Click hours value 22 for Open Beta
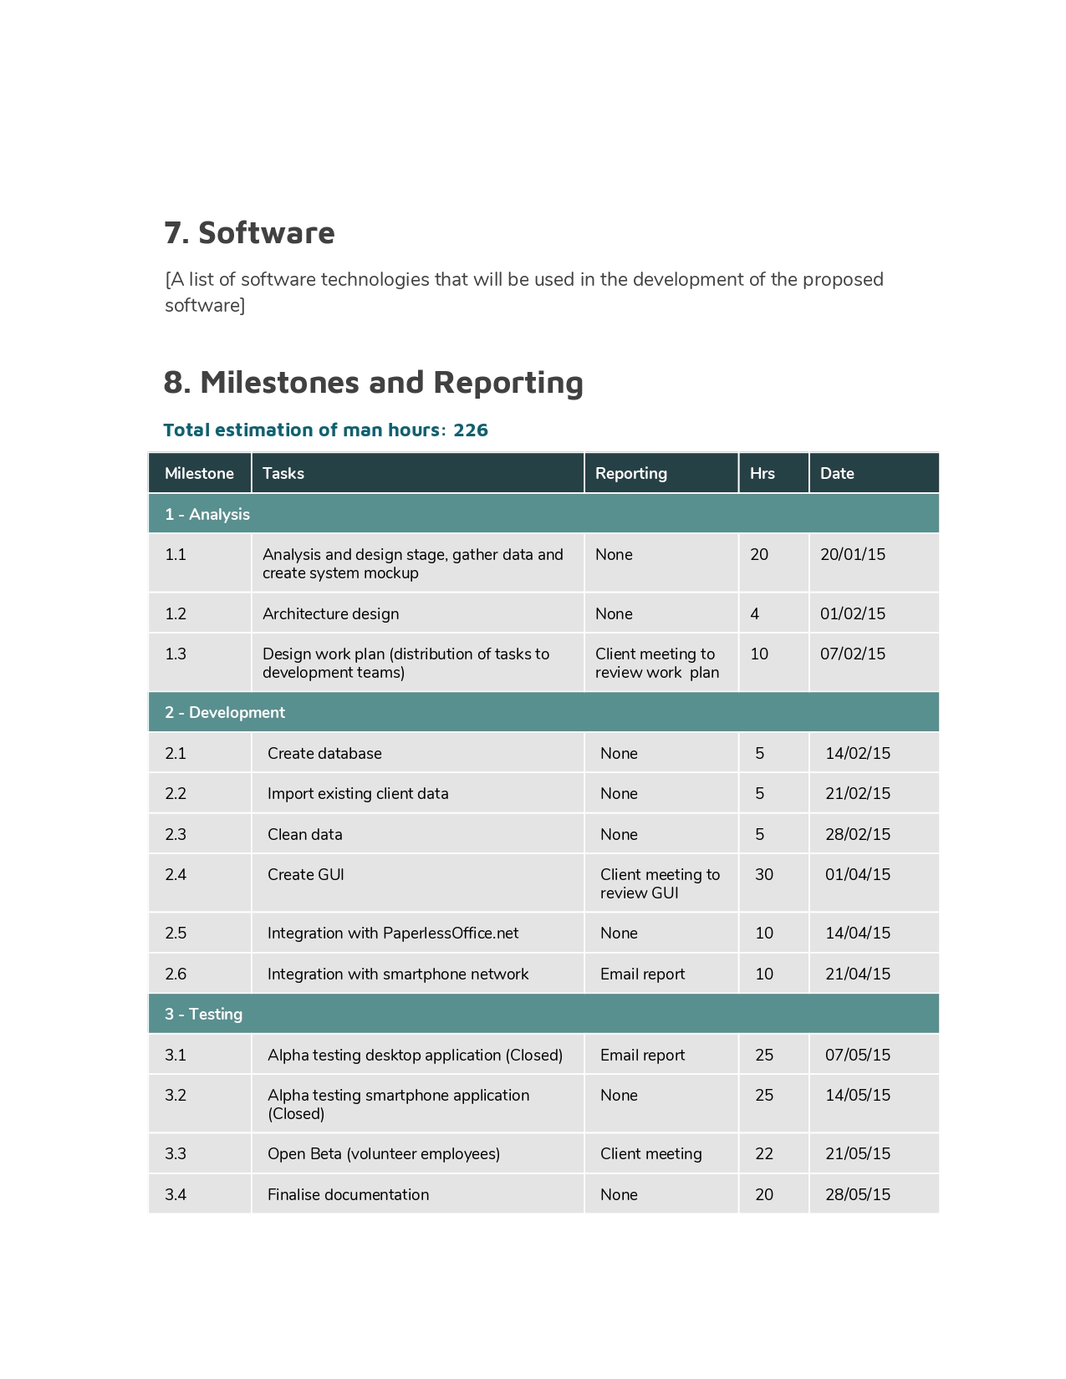Viewport: 1066px width, 1379px height. [x=764, y=1153]
